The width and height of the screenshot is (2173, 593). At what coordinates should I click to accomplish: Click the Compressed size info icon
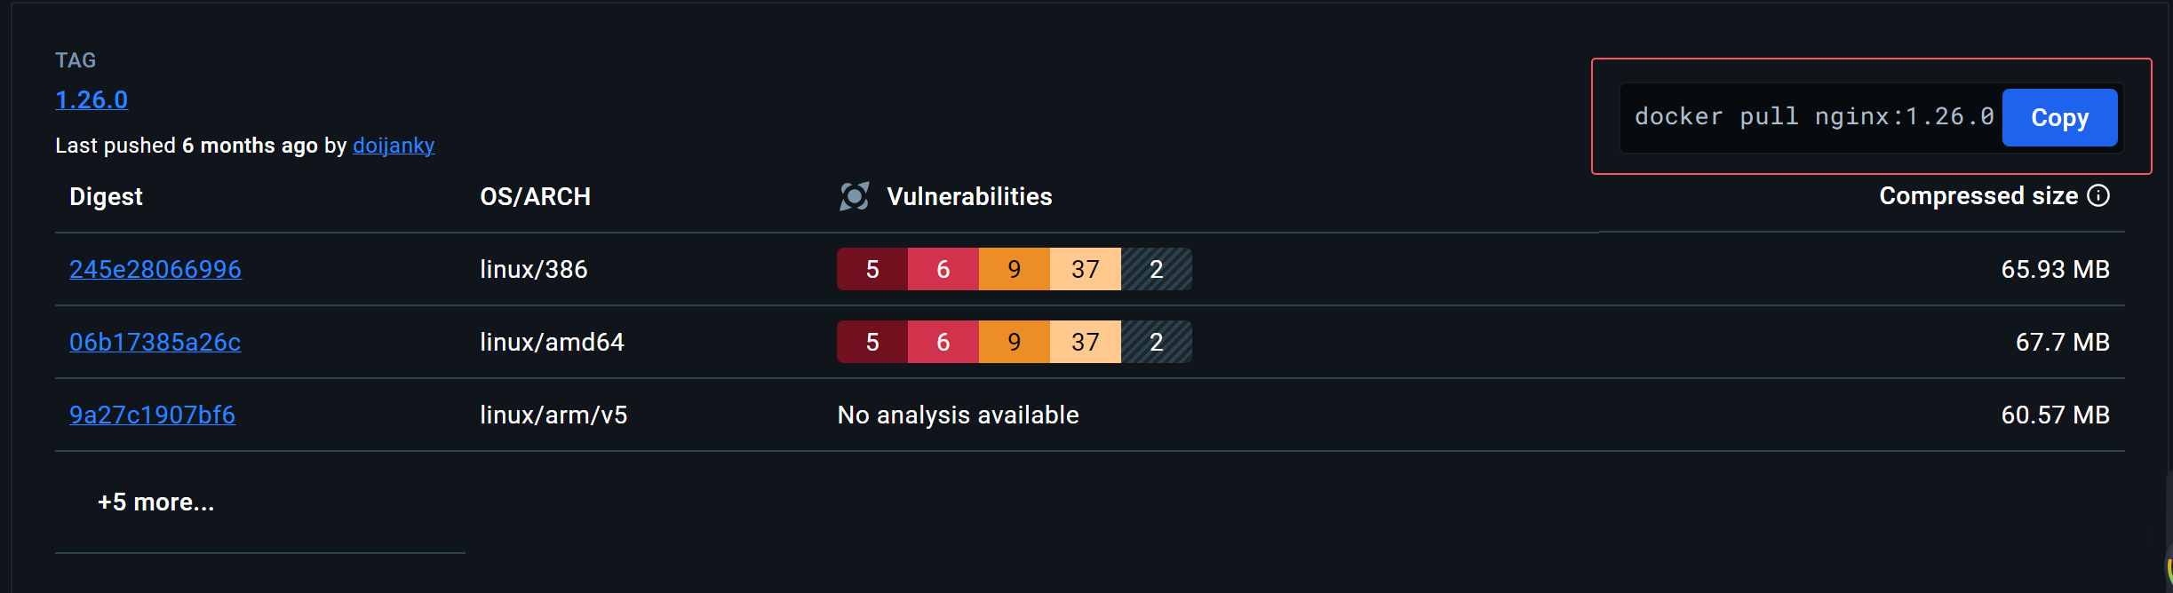pos(2098,195)
